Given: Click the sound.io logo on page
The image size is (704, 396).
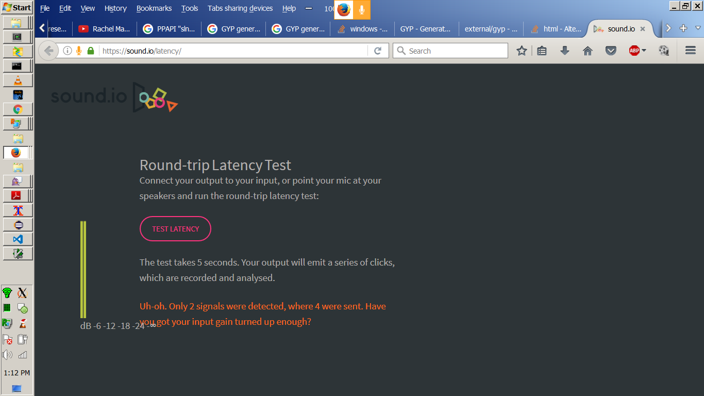Looking at the screenshot, I should pos(114,96).
